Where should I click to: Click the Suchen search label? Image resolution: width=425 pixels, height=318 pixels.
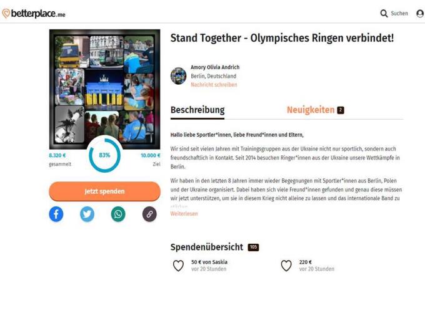[399, 13]
